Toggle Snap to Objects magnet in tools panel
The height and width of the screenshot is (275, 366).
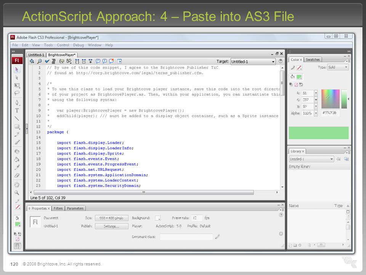click(x=17, y=246)
